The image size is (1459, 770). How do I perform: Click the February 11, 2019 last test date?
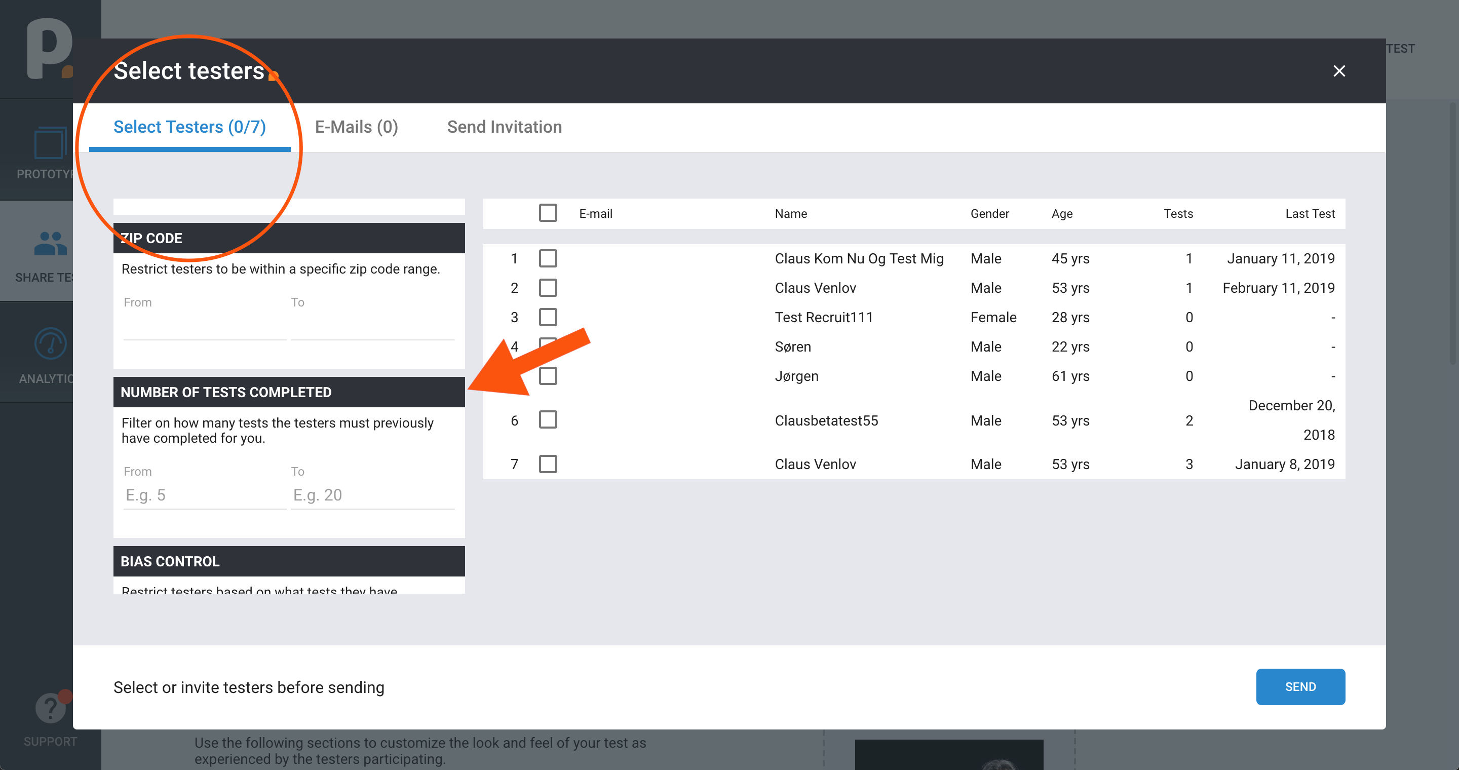tap(1278, 288)
